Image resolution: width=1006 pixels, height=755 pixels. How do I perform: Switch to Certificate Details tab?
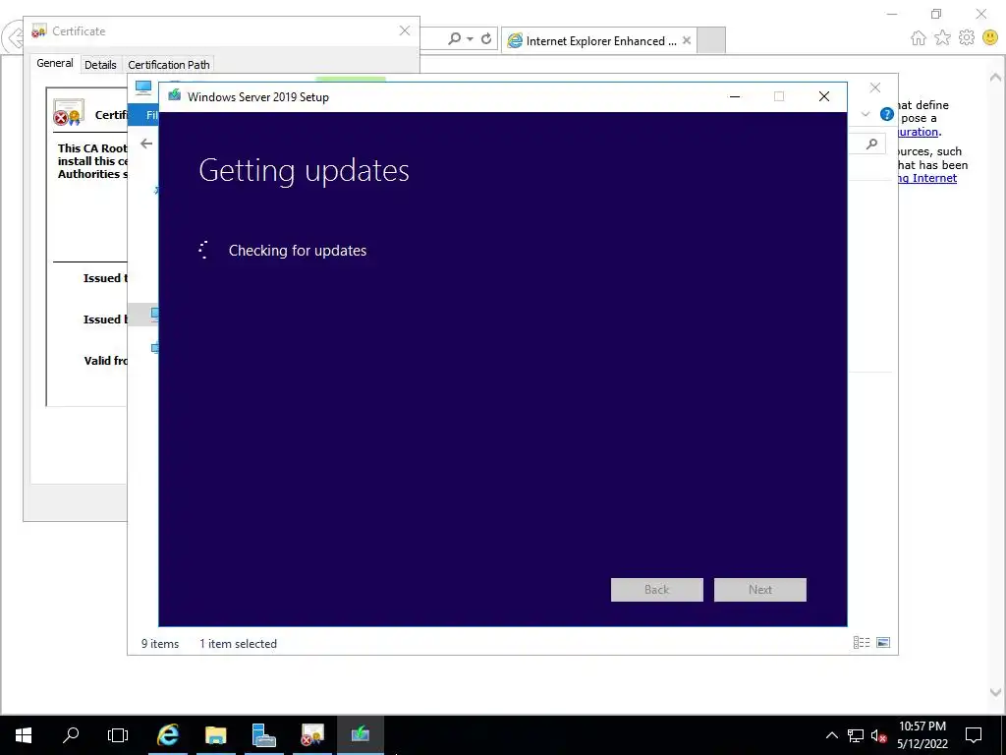(x=100, y=64)
